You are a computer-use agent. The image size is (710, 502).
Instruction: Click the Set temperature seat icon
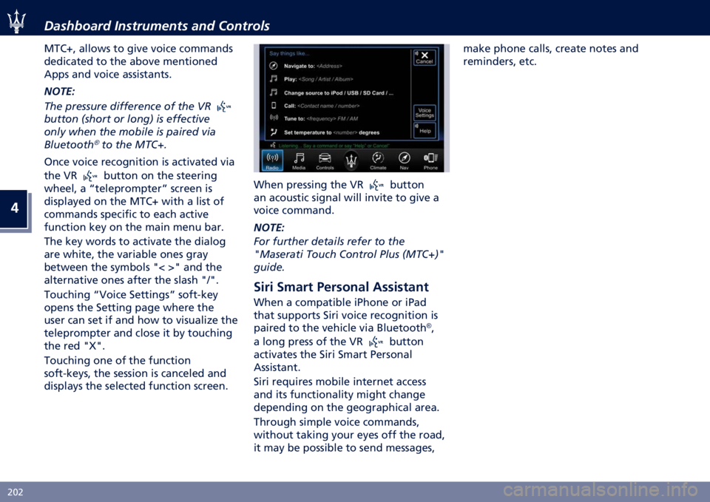(x=274, y=132)
